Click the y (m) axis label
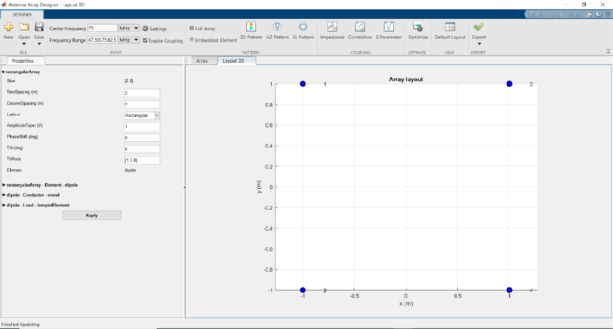The image size is (613, 329). pyautogui.click(x=260, y=187)
